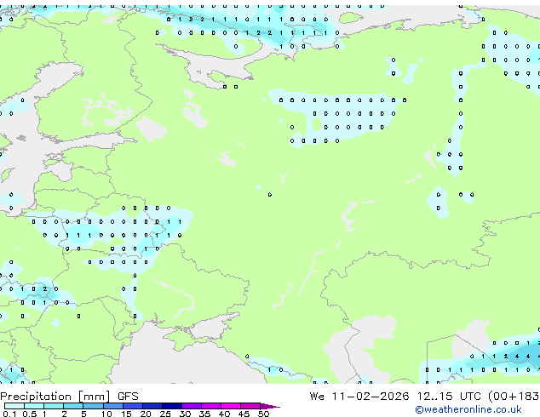Screen dimensions: 540x417
Task: Select the legend swatch between 15 and 20
Action: (132, 406)
